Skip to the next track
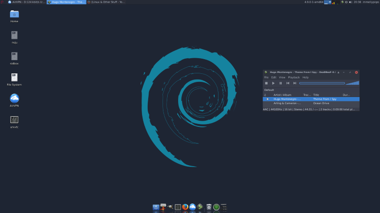This screenshot has width=380, height=213. (x=295, y=83)
